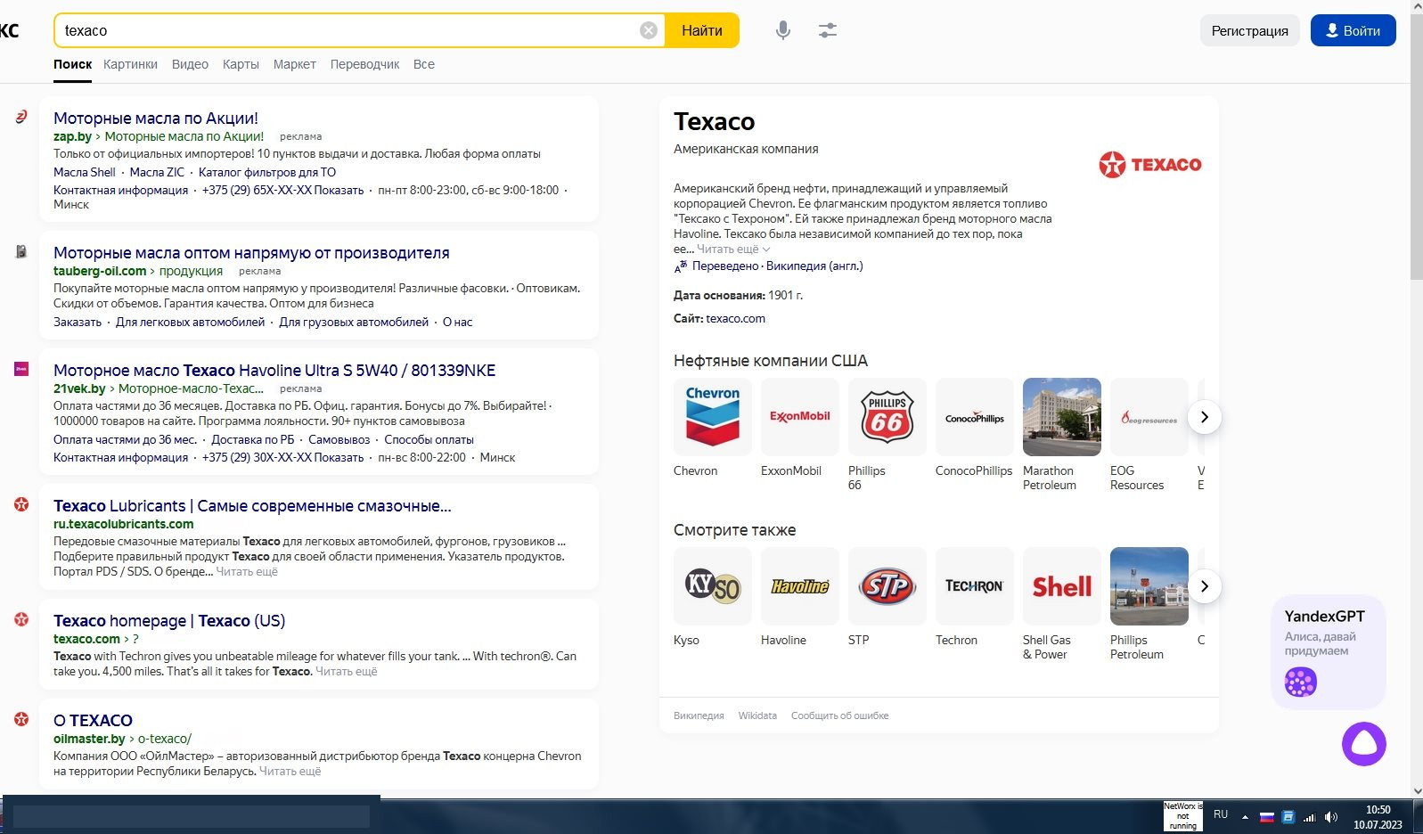Expand Texaco Lubricants snippet Читать ещё

click(247, 572)
